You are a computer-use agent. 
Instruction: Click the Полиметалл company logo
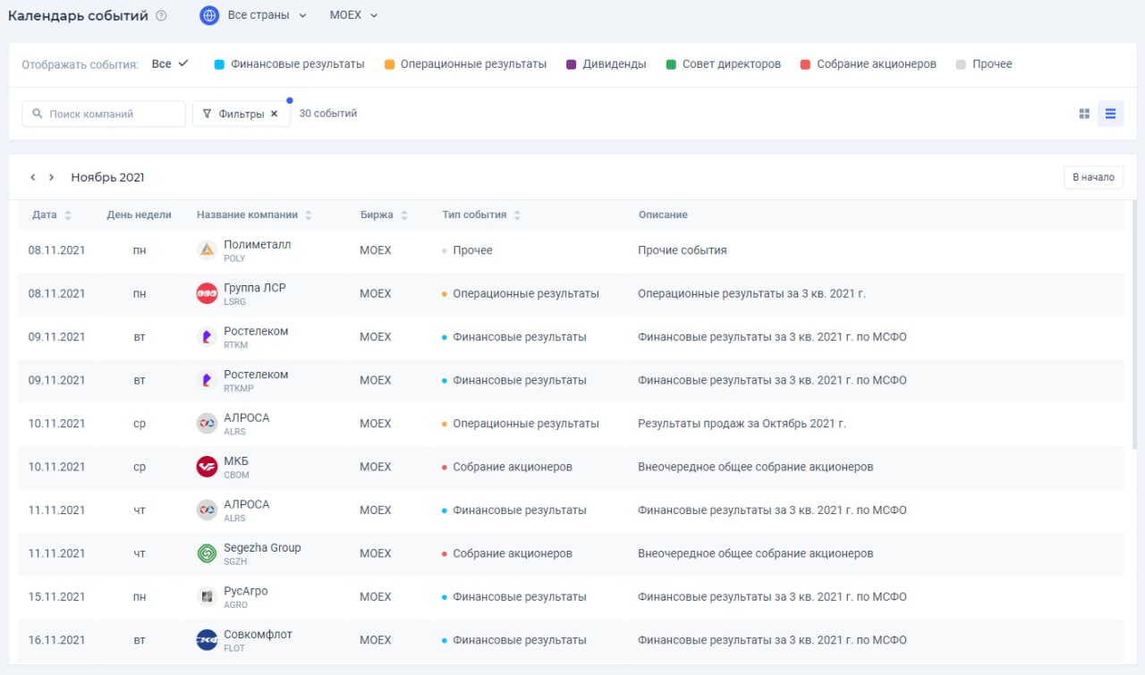pyautogui.click(x=207, y=250)
